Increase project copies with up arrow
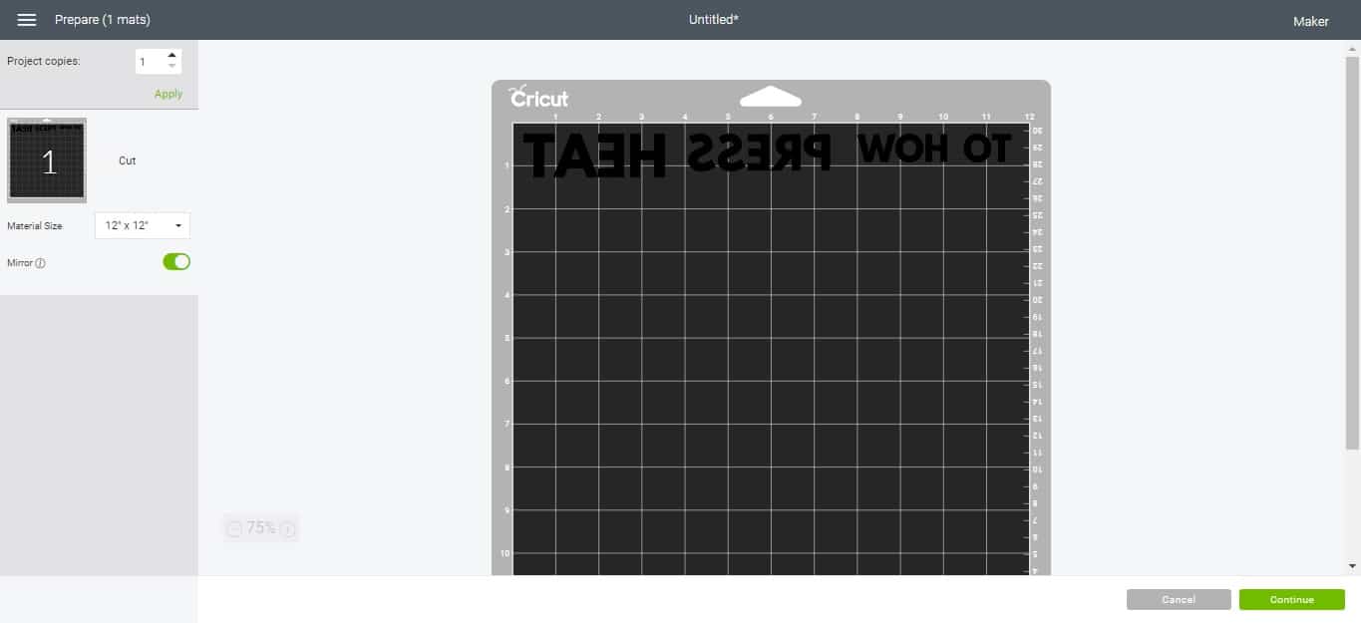This screenshot has width=1361, height=623. tap(172, 56)
